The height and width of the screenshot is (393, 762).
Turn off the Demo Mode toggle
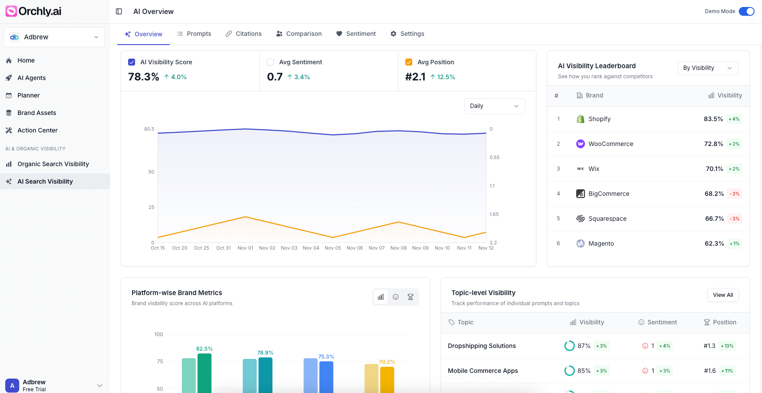[x=746, y=11]
